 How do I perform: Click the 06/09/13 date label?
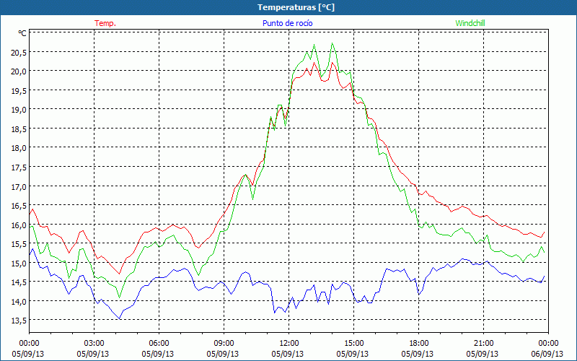coord(547,354)
